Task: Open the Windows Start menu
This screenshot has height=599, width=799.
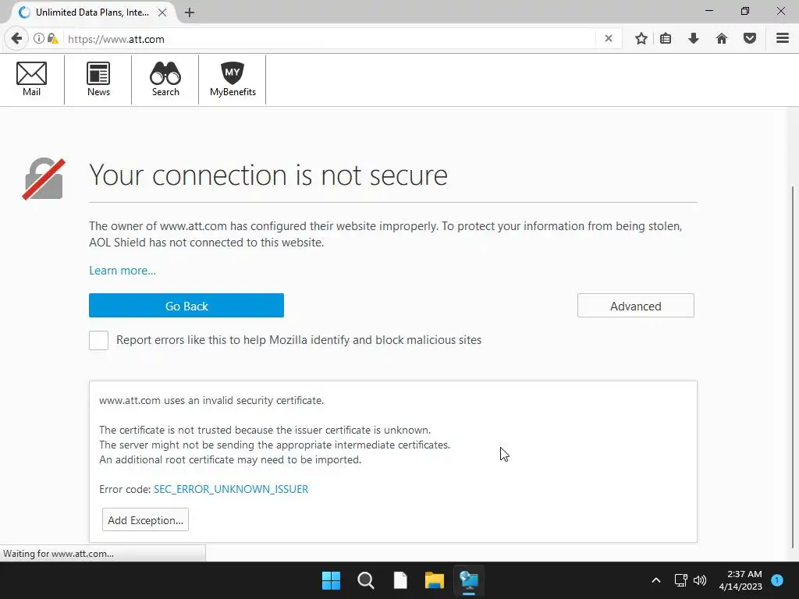Action: pos(331,580)
